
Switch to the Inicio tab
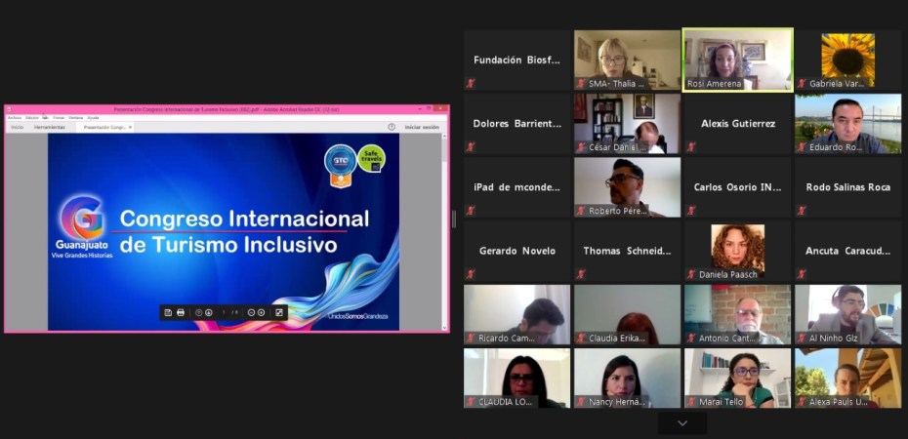click(17, 127)
